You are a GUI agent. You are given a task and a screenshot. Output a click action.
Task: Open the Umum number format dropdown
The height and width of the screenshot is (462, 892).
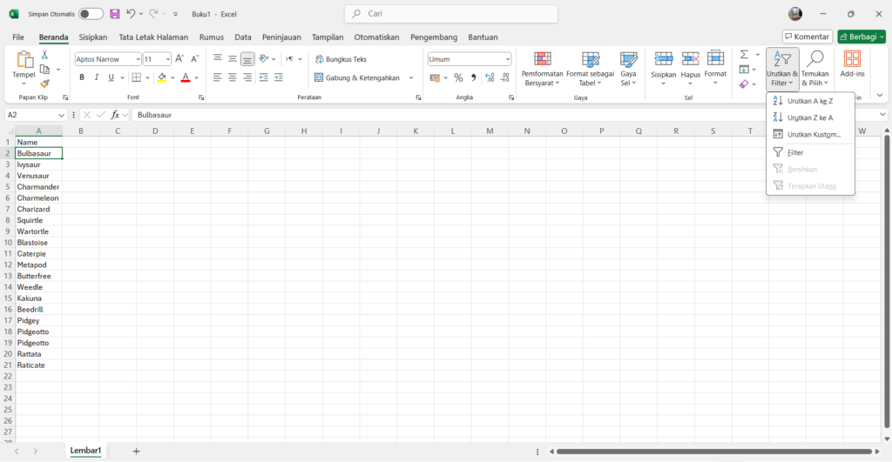(508, 59)
